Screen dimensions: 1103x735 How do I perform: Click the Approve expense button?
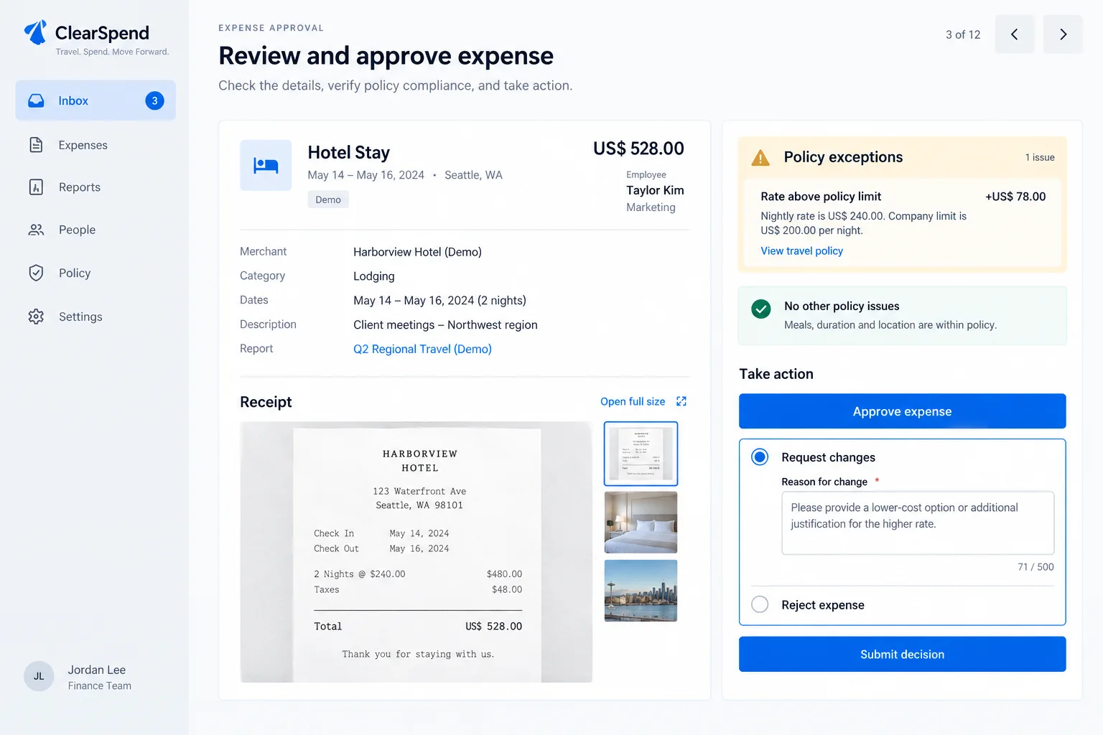903,411
